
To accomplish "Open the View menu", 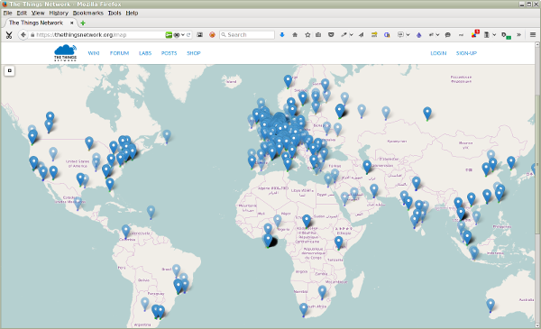I will point(38,13).
